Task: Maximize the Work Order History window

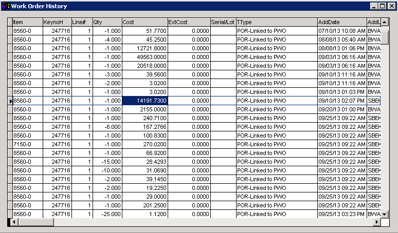Action: click(382, 6)
